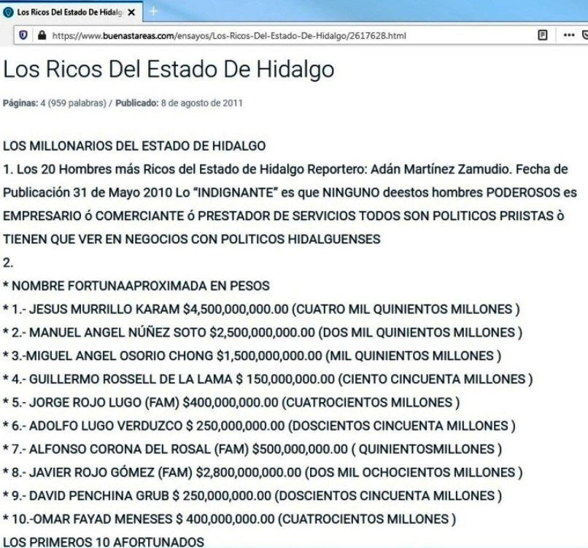Click the buenastareas.com address bar URL
The image size is (588, 548).
click(229, 36)
